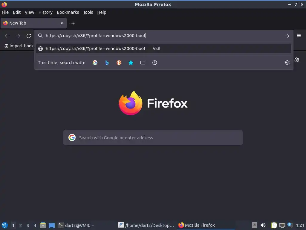The height and width of the screenshot is (230, 306).
Task: Open new tab page personalize gear
Action: [297, 60]
